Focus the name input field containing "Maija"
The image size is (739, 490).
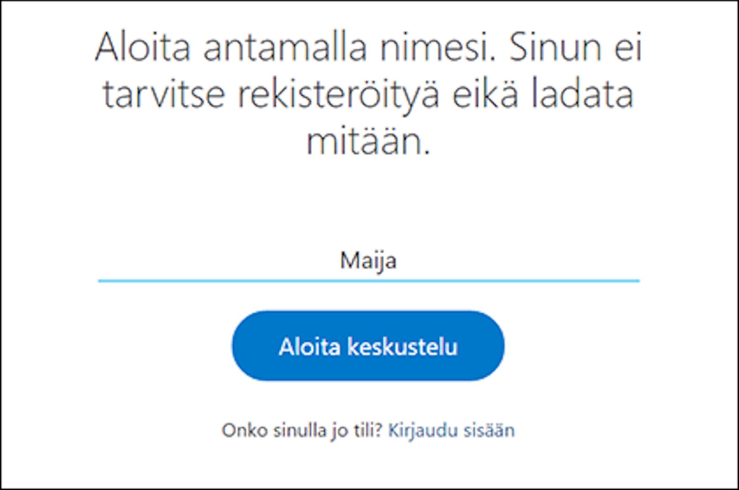click(x=368, y=260)
